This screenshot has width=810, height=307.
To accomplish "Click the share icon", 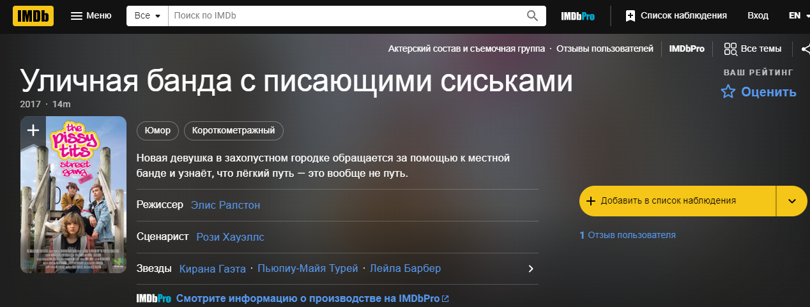I will (804, 49).
